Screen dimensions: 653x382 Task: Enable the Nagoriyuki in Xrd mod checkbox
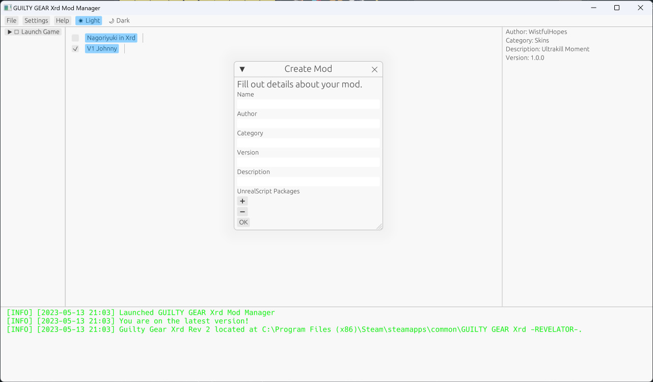(75, 38)
